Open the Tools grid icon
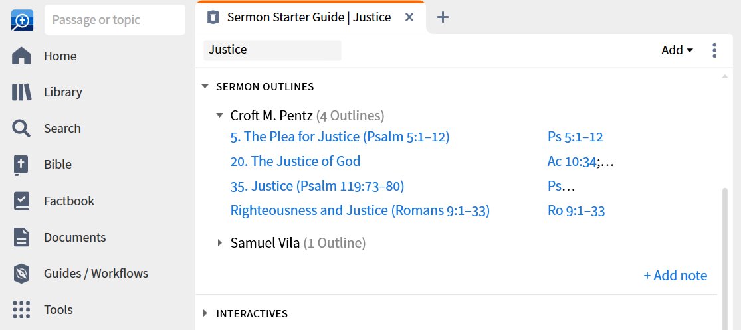Image resolution: width=741 pixels, height=330 pixels. [21, 309]
